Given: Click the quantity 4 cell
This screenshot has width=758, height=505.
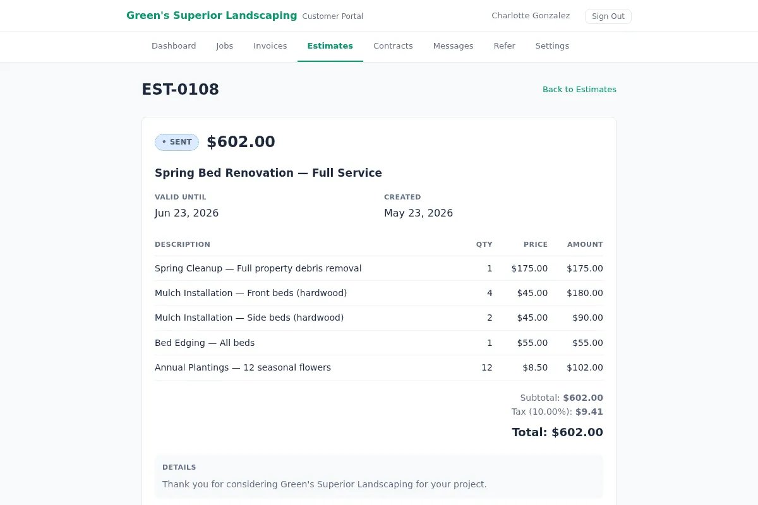Looking at the screenshot, I should pyautogui.click(x=490, y=293).
